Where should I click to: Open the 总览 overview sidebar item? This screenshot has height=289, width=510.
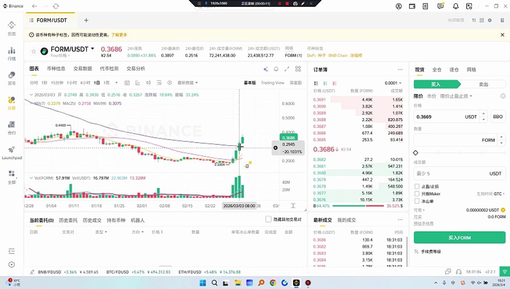coord(12,28)
